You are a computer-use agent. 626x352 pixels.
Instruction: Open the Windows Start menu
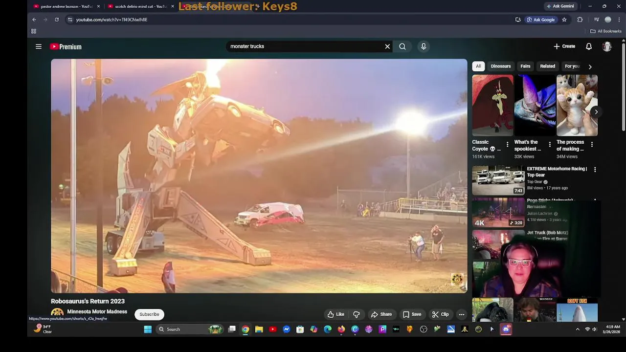click(x=148, y=329)
